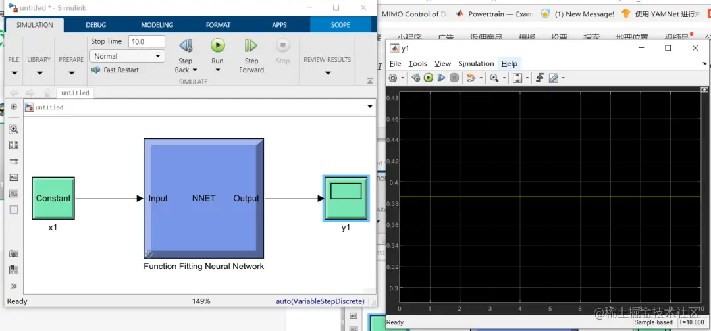Click the Triggers icon in scope toolbar
The image size is (711, 331).
pos(540,78)
